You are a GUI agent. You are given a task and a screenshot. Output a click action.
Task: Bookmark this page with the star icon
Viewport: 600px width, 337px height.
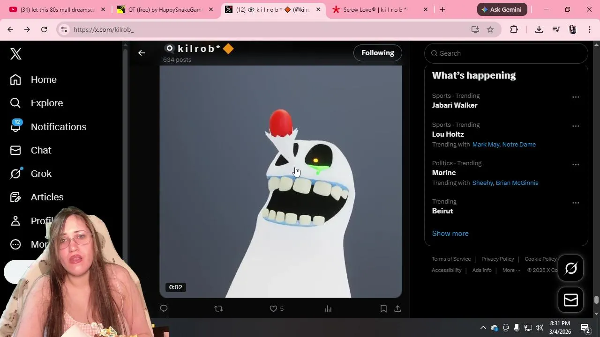[x=490, y=29]
